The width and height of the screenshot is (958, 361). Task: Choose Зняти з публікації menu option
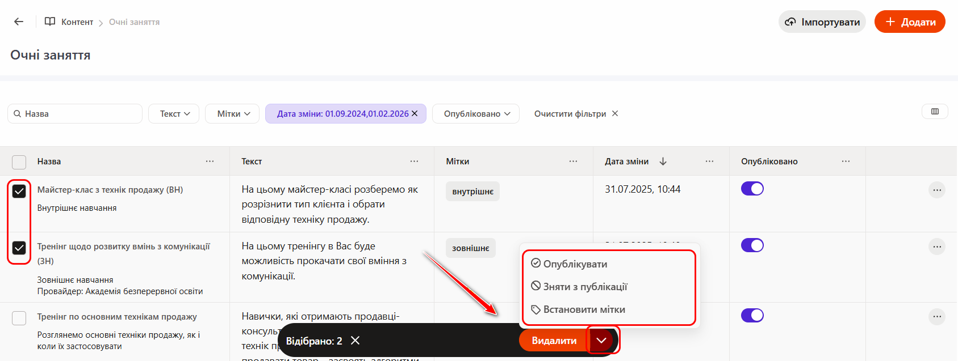coord(584,287)
